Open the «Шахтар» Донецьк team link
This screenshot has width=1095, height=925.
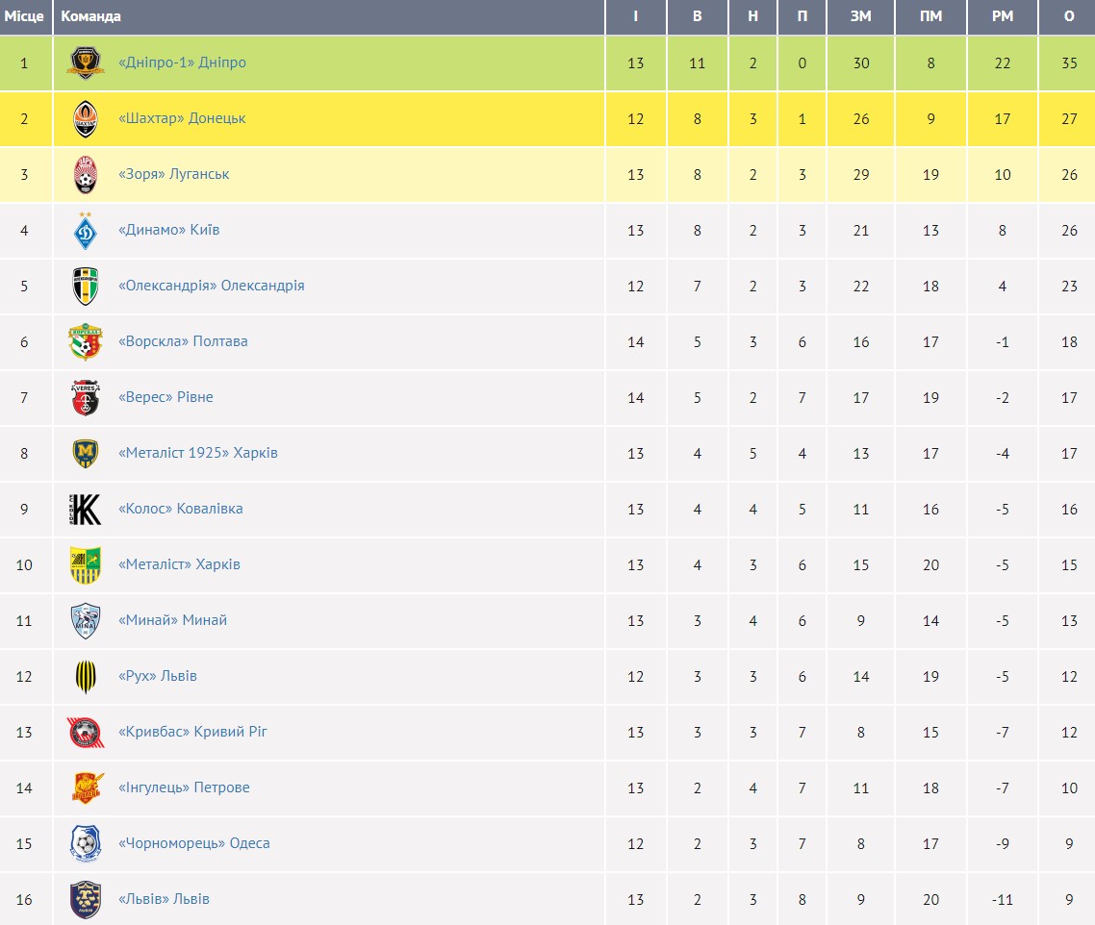coord(182,118)
